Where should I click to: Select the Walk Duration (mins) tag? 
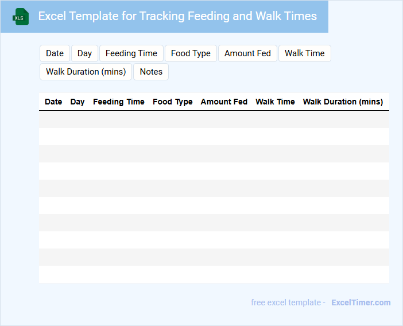coord(86,72)
